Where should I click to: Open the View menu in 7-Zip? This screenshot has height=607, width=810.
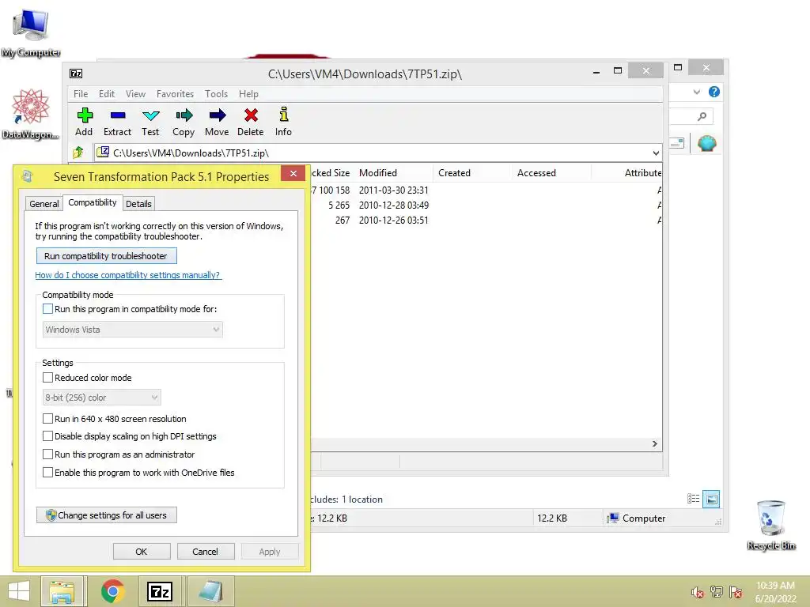pyautogui.click(x=135, y=94)
